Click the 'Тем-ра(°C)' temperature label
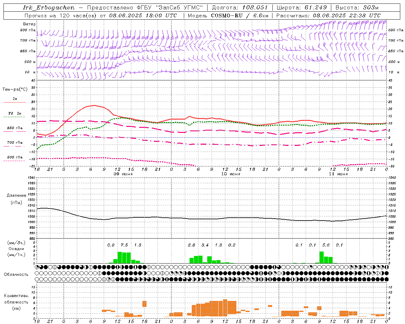Image resolution: width=405 pixels, height=324 pixels. (15, 90)
